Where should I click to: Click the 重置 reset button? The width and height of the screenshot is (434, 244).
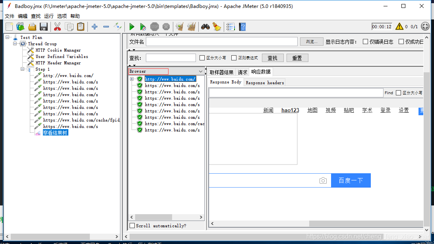coord(297,58)
